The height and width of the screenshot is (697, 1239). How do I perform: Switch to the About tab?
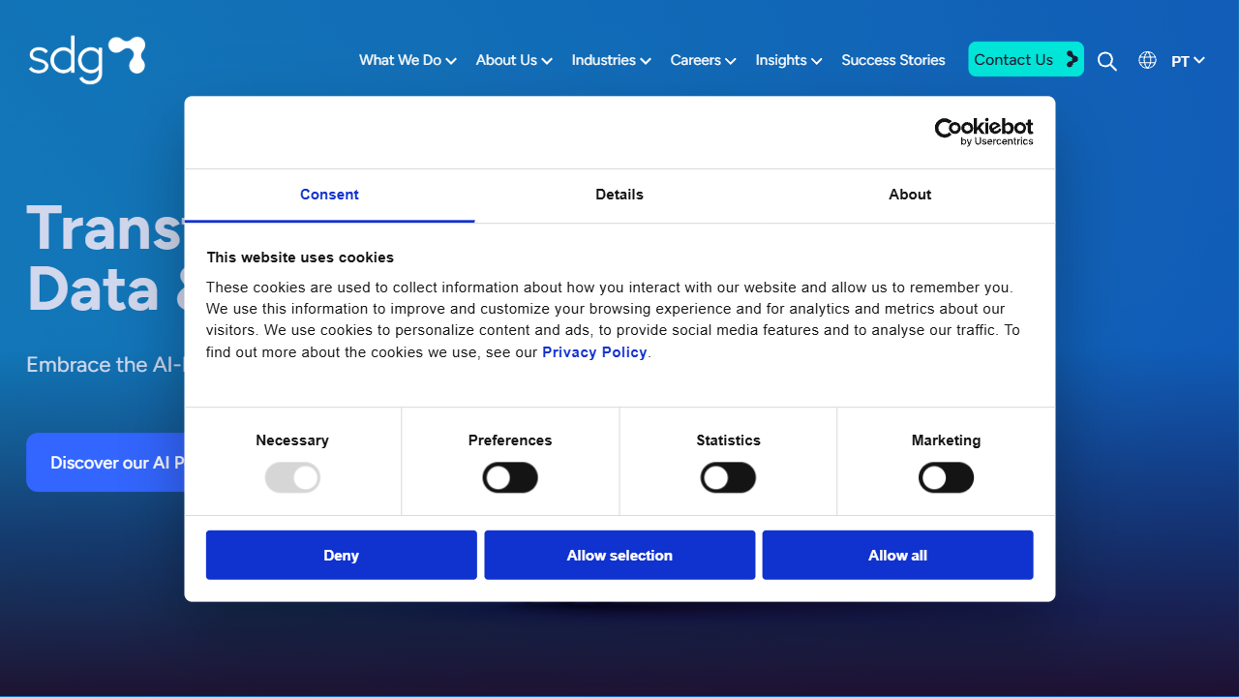pos(910,196)
